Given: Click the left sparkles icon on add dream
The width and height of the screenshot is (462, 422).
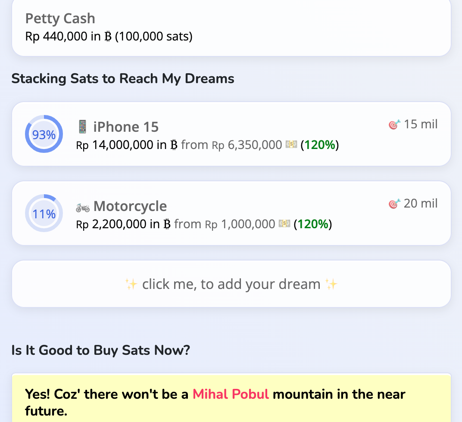Looking at the screenshot, I should tap(131, 284).
